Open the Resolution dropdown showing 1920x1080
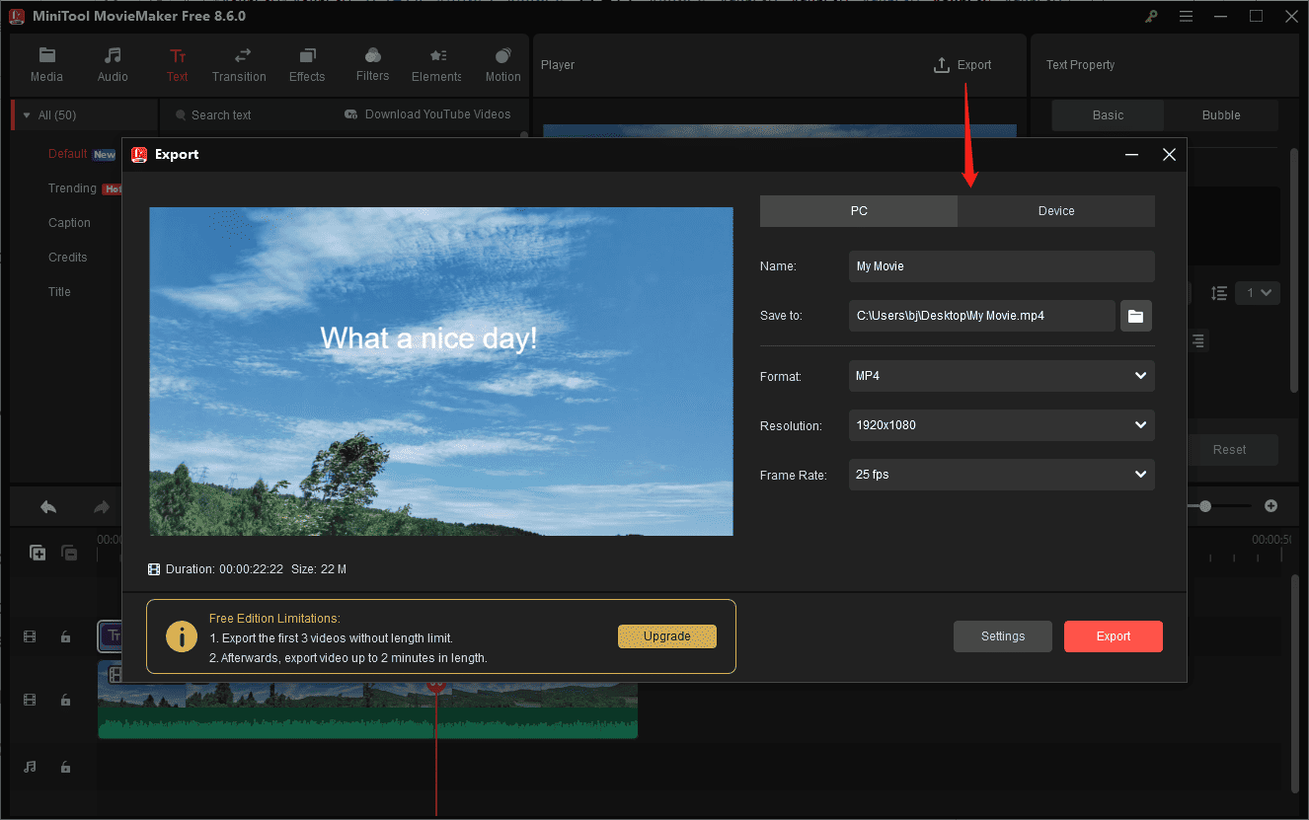This screenshot has height=820, width=1309. click(x=1001, y=425)
